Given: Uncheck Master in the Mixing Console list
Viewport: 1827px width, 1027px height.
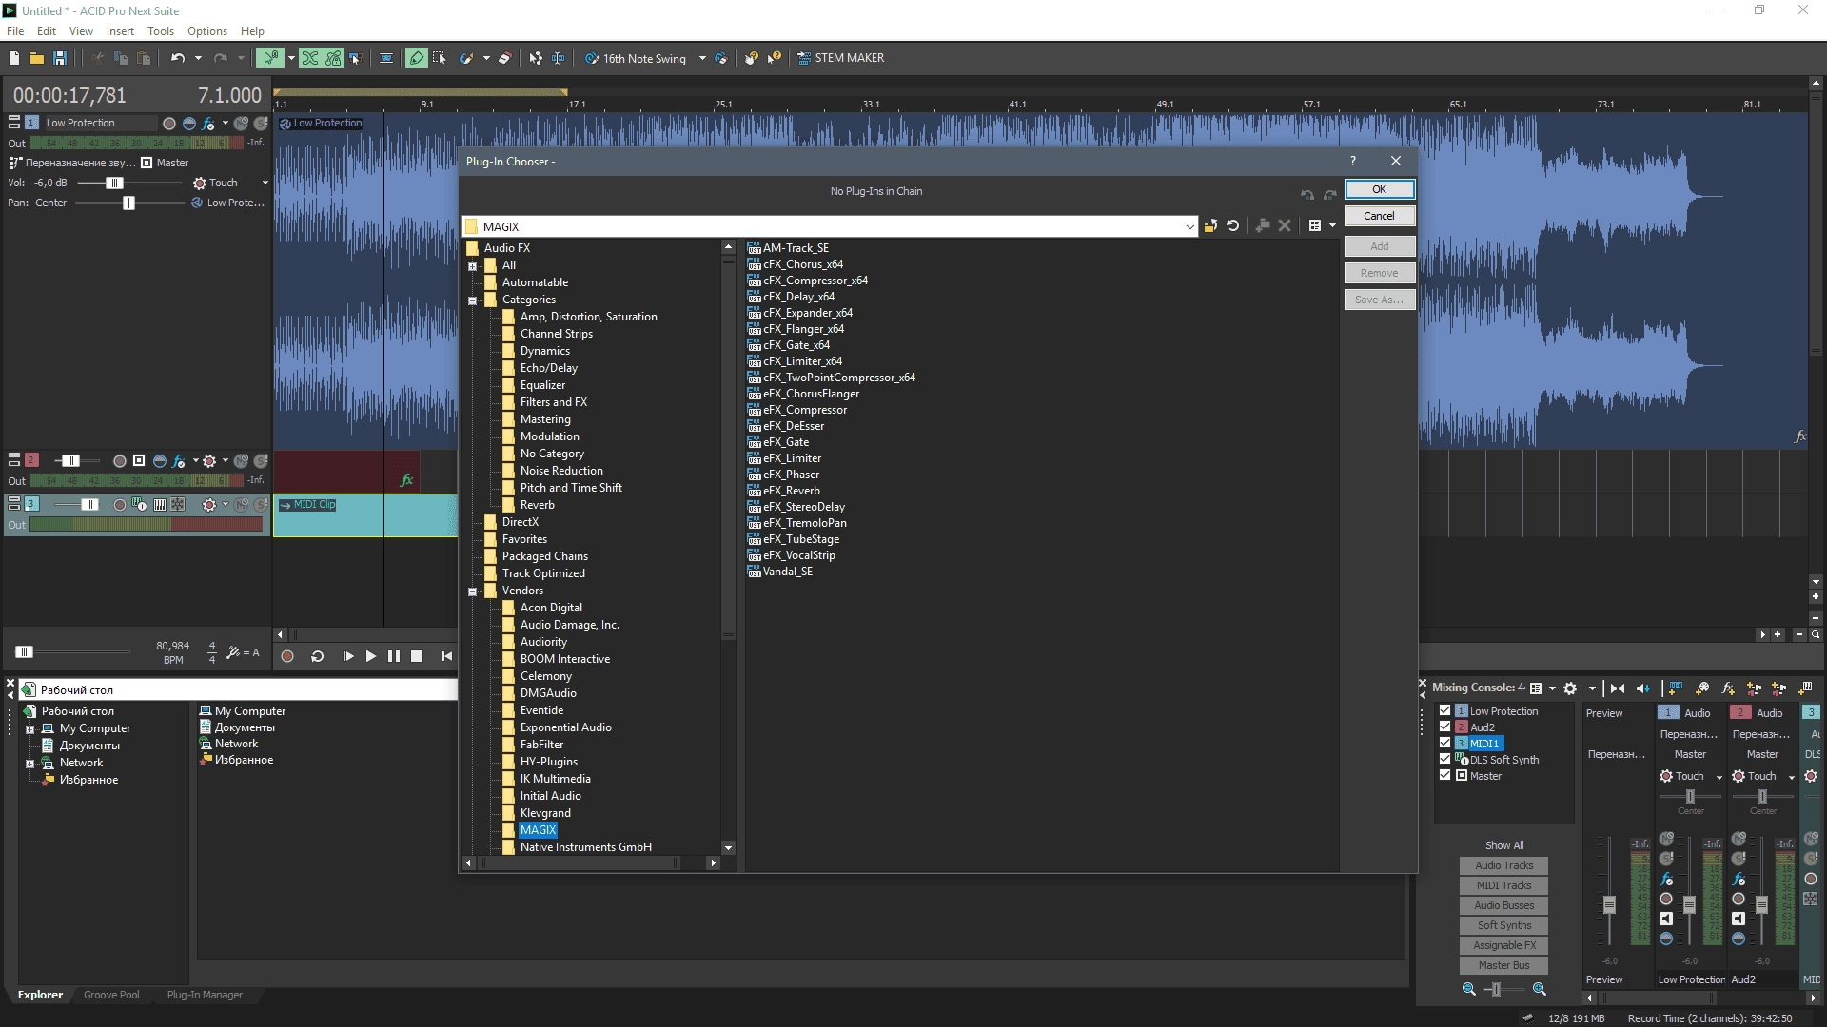Looking at the screenshot, I should pos(1444,775).
